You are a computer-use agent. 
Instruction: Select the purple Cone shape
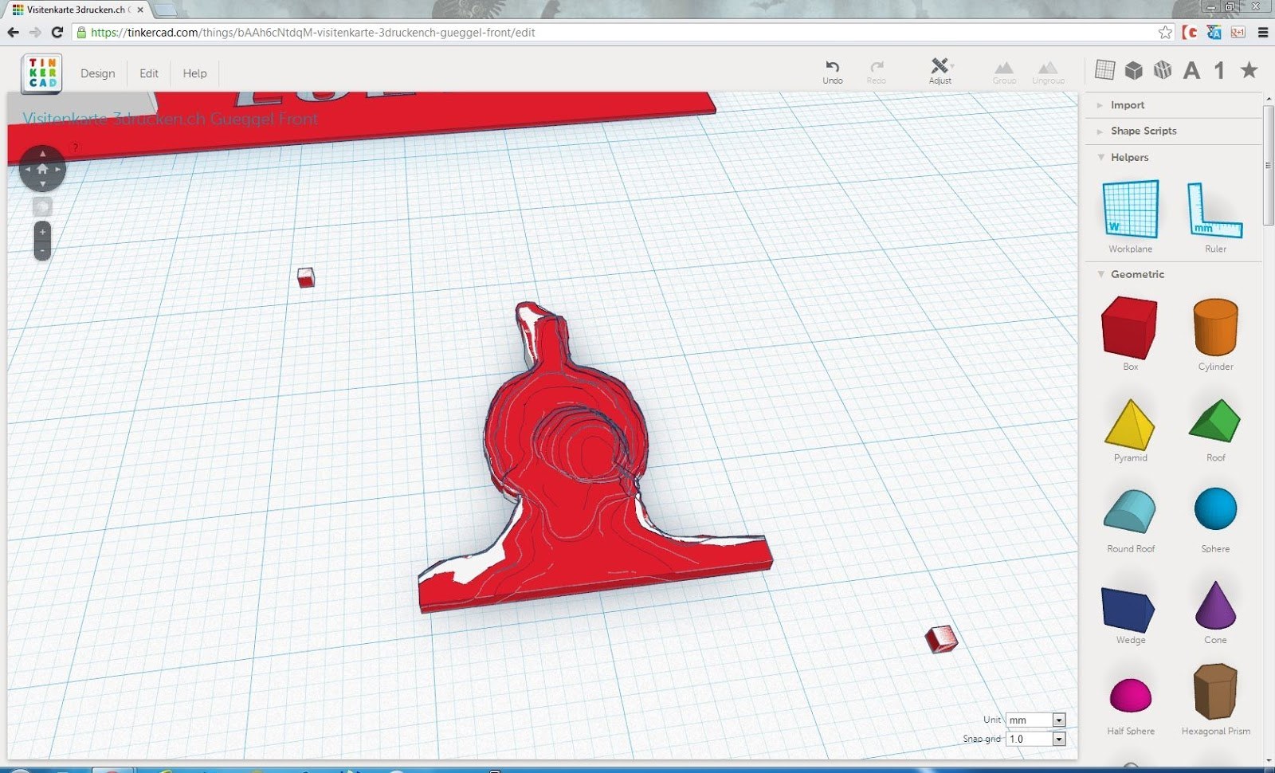pyautogui.click(x=1215, y=605)
